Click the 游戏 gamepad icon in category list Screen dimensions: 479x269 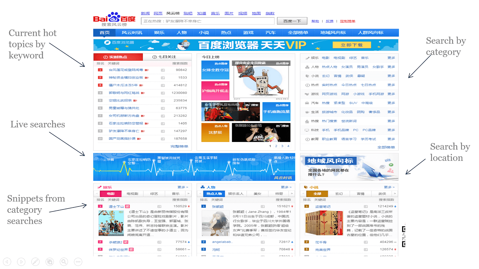coord(307,94)
